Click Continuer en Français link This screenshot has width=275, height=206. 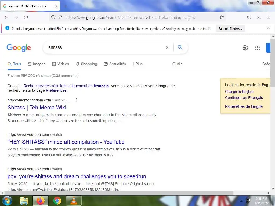click(244, 98)
